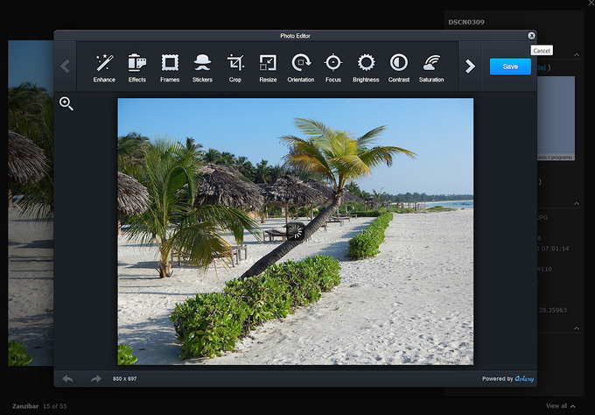The width and height of the screenshot is (595, 415).
Task: Click the Zanzibar album name
Action: tap(25, 406)
